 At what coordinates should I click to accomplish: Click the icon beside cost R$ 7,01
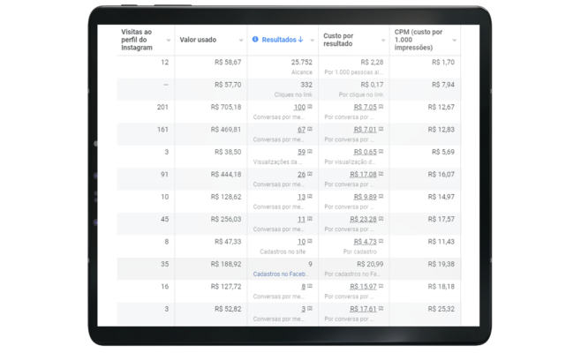381,129
